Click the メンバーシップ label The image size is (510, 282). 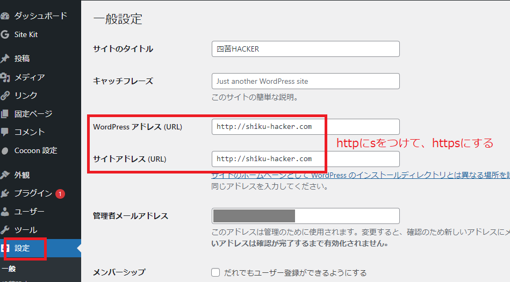[119, 272]
